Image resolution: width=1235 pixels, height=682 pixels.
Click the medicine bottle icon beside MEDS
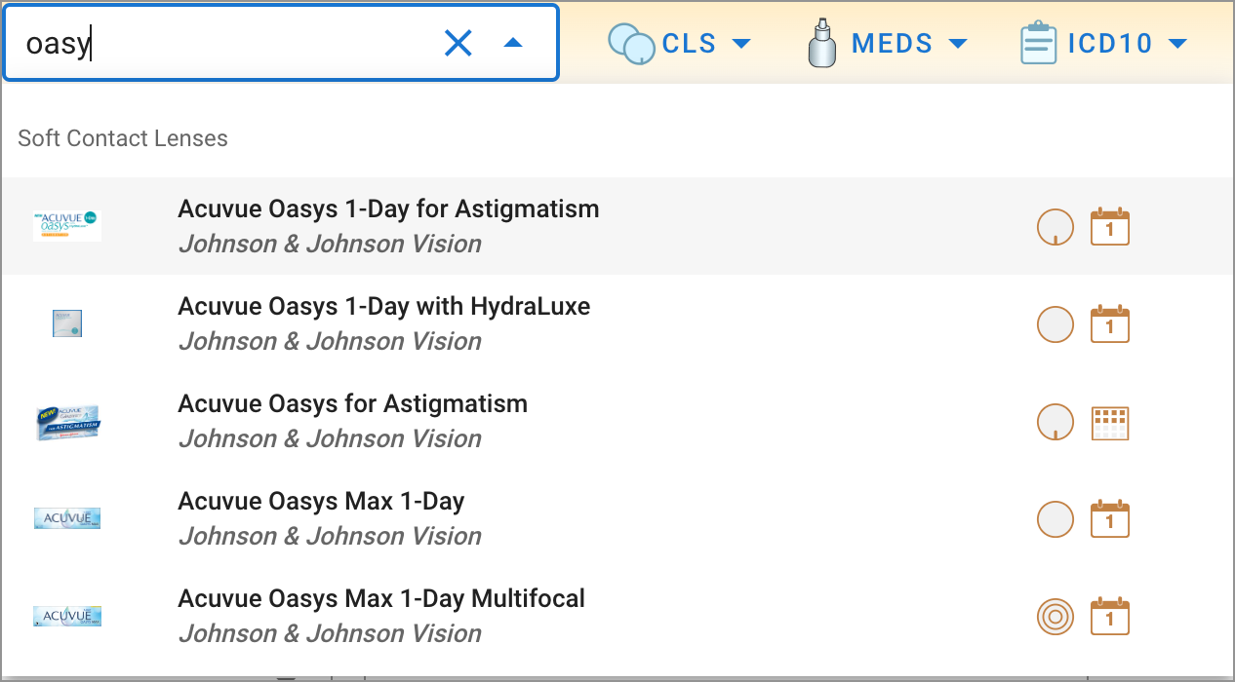coord(823,44)
